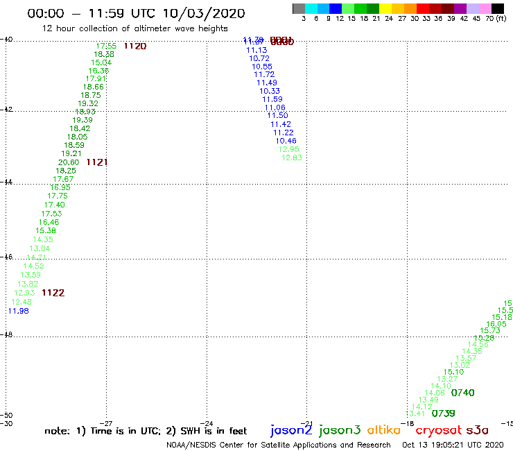The width and height of the screenshot is (513, 451).
Task: Click the 70 (ft) legend label
Action: click(x=496, y=19)
